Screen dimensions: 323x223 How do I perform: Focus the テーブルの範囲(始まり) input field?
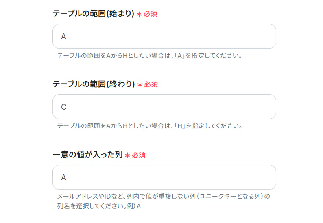(x=164, y=36)
